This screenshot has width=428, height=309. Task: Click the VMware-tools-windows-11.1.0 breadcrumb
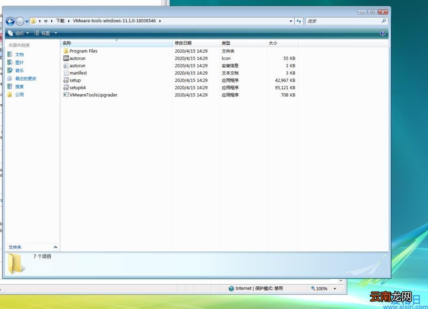click(115, 21)
